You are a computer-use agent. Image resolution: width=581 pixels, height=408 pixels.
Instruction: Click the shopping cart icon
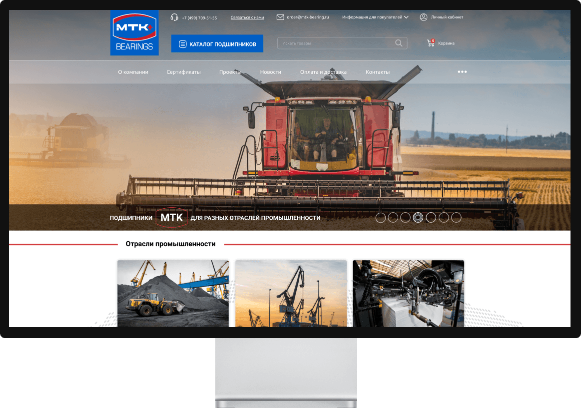(431, 43)
